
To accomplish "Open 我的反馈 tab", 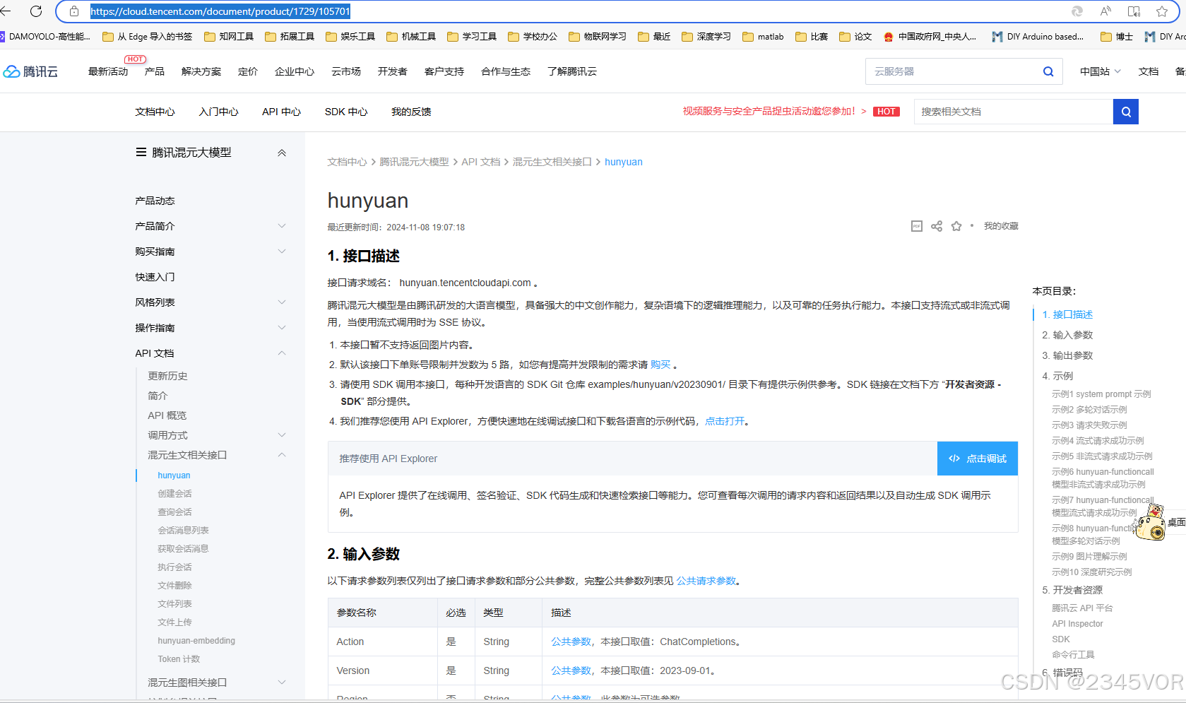I will [x=411, y=112].
